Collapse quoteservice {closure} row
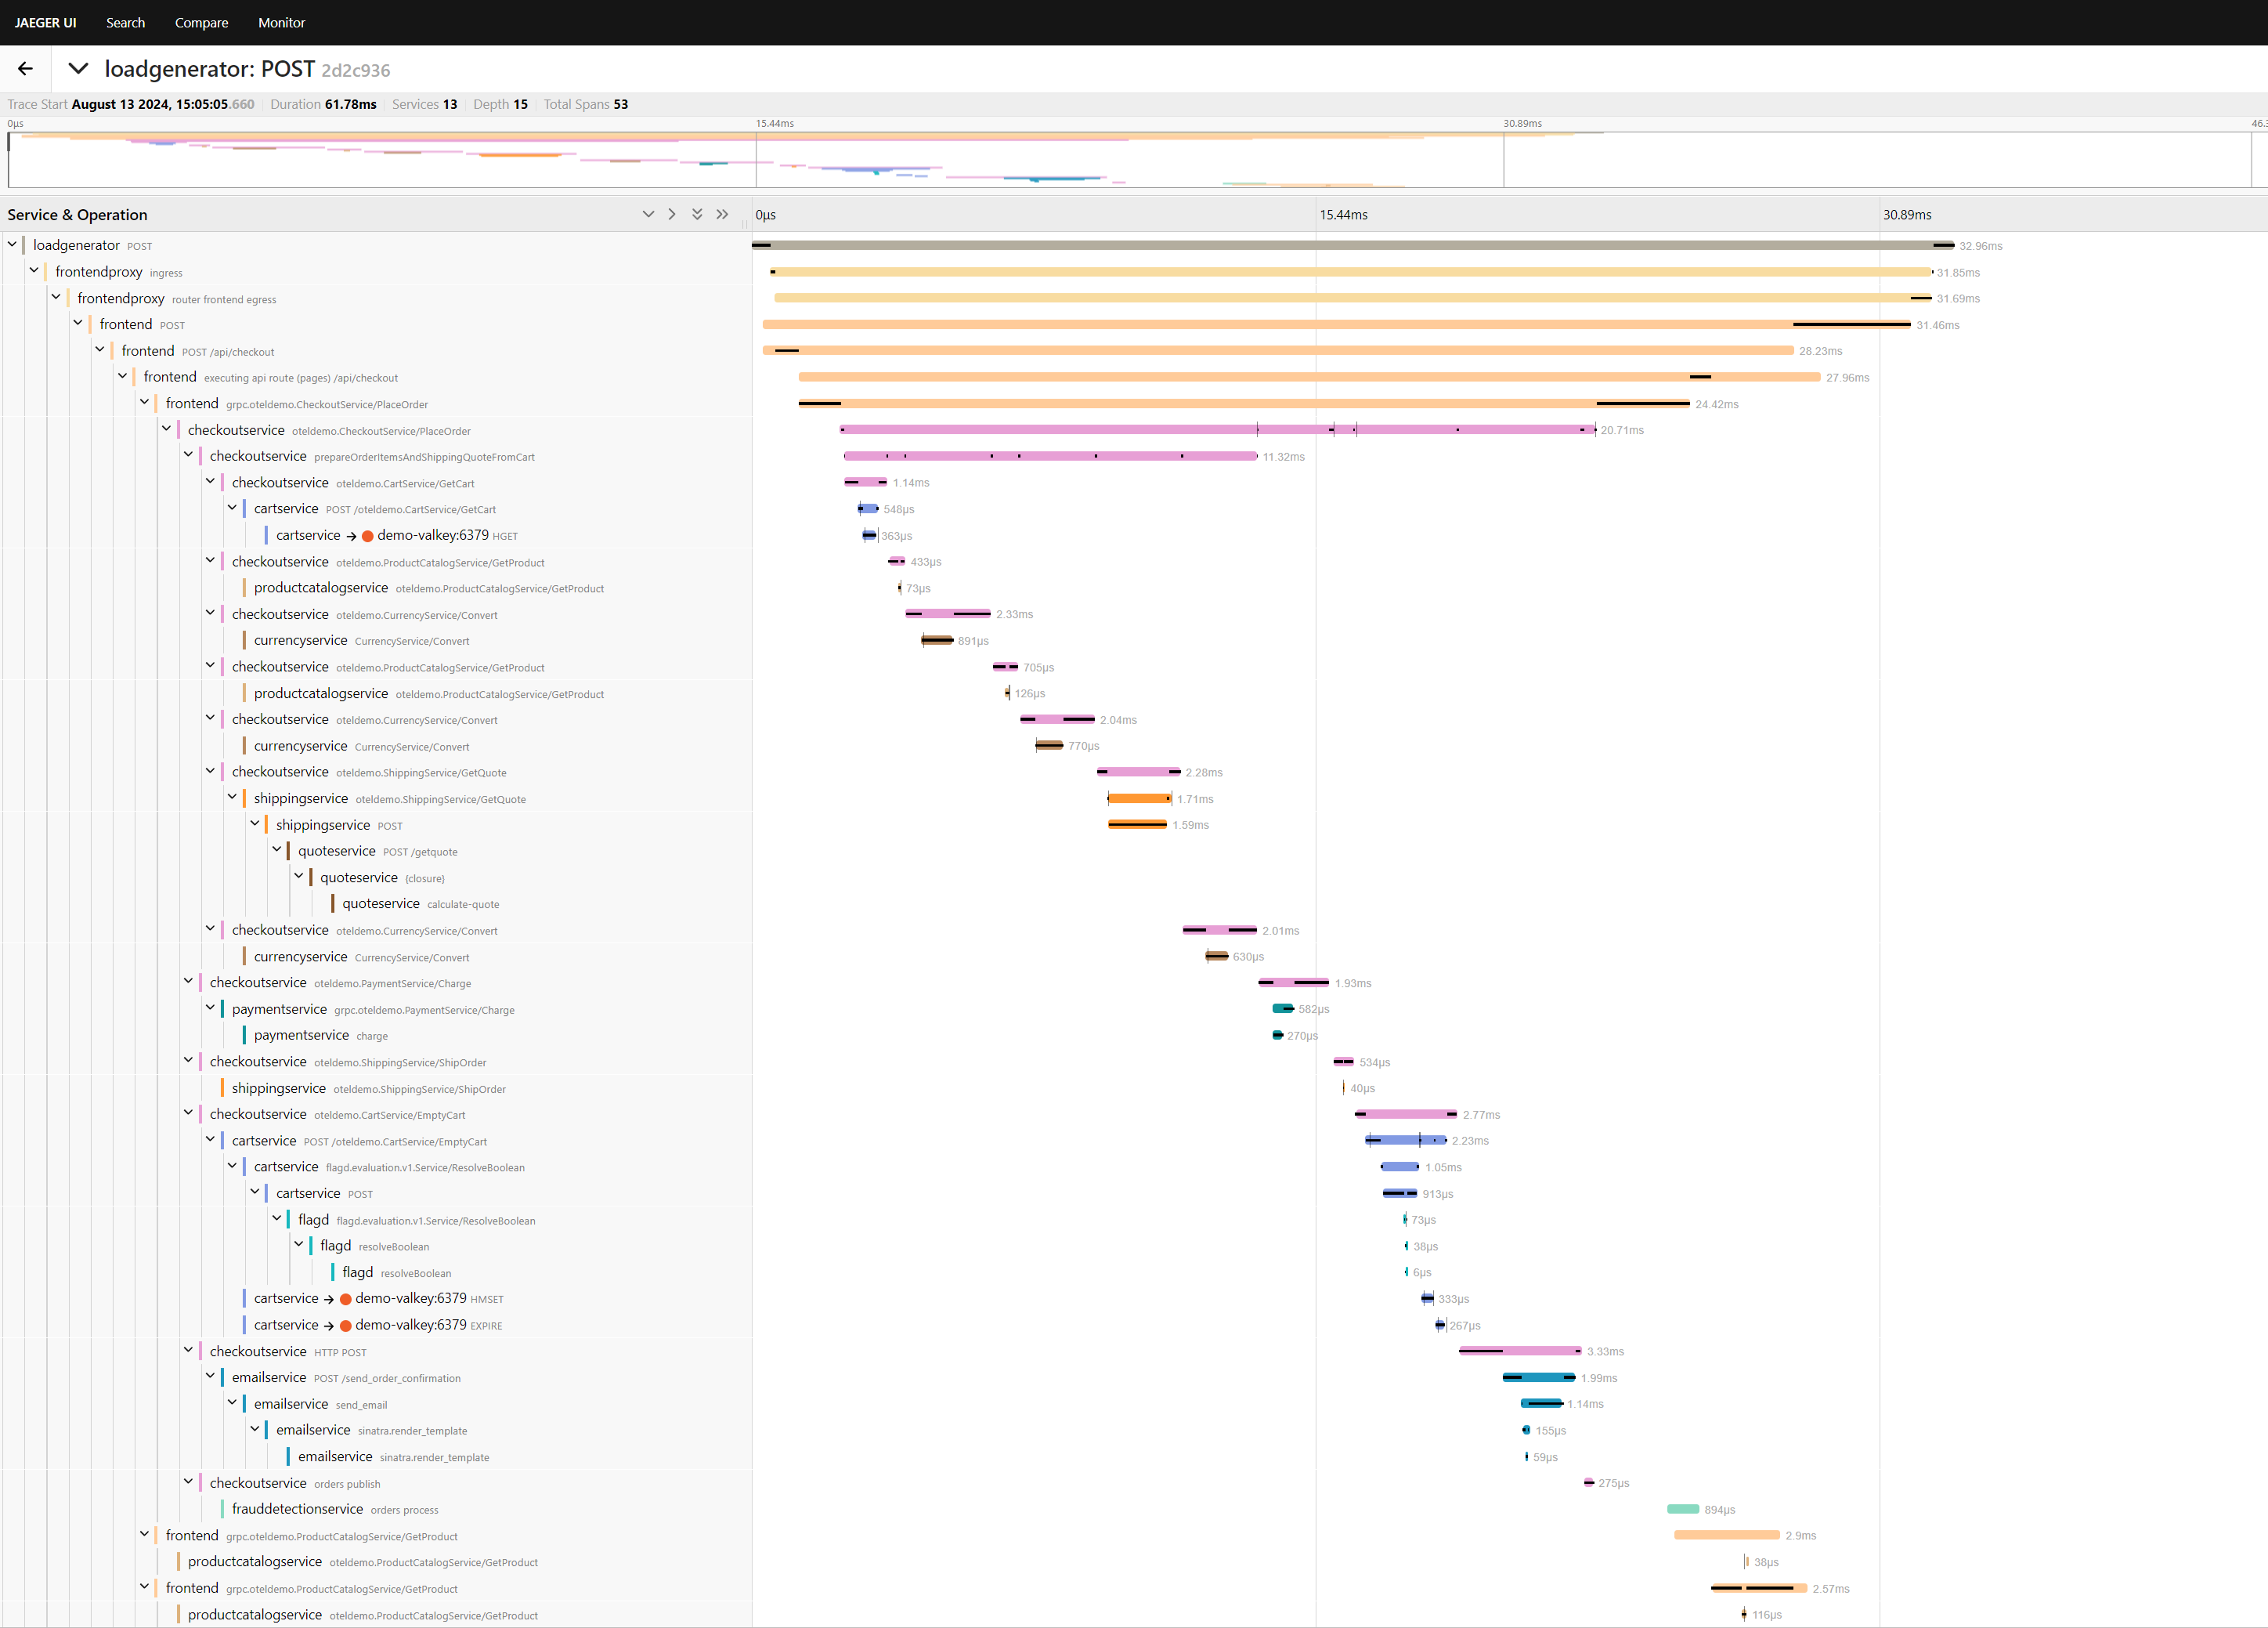The image size is (2268, 1628). click(299, 876)
